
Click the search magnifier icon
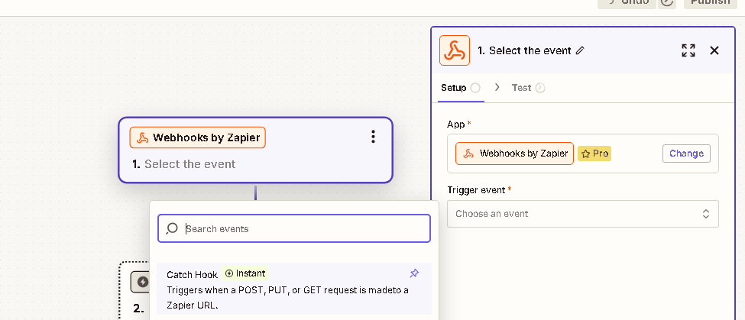tap(171, 228)
